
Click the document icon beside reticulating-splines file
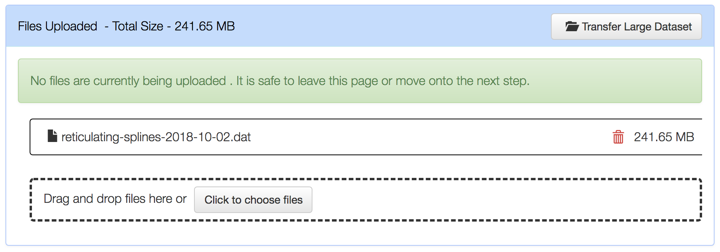52,136
